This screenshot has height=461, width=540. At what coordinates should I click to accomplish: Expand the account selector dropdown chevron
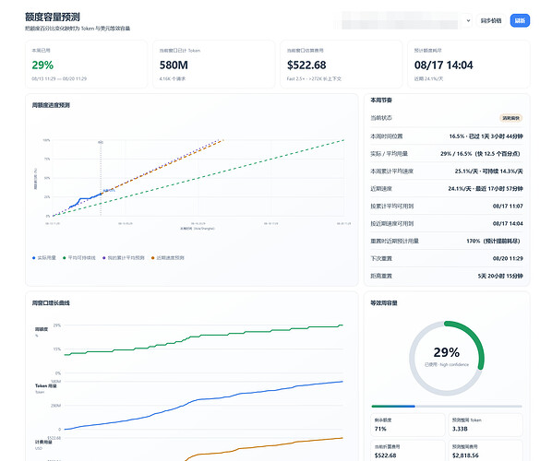pos(468,20)
